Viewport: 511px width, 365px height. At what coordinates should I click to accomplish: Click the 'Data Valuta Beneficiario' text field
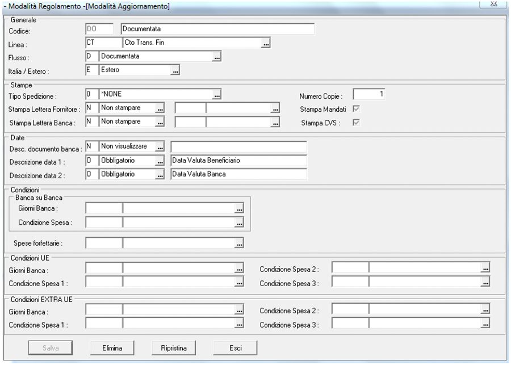pos(238,161)
